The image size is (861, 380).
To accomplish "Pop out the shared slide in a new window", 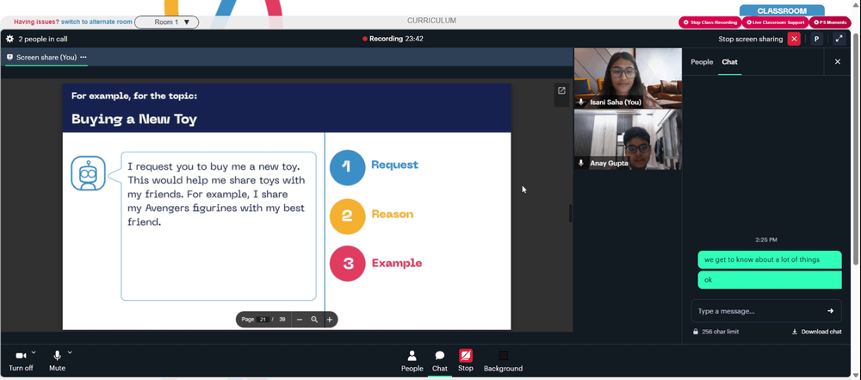I will (561, 90).
